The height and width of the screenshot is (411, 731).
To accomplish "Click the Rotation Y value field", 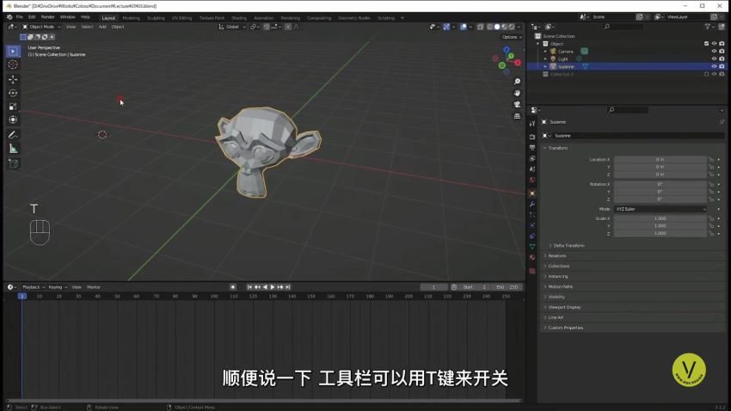I will click(x=660, y=192).
